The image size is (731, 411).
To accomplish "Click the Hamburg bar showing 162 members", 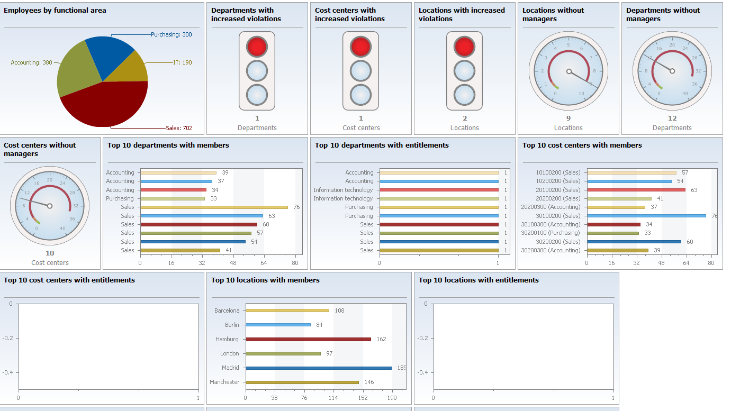I will [x=309, y=339].
